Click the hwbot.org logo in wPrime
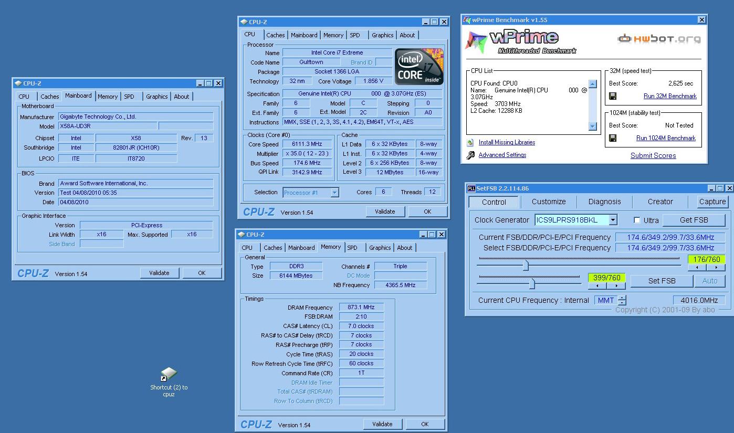 [659, 38]
